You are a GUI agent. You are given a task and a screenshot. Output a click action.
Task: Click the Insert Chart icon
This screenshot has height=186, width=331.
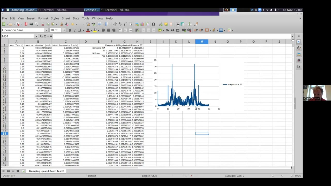[x=142, y=24]
